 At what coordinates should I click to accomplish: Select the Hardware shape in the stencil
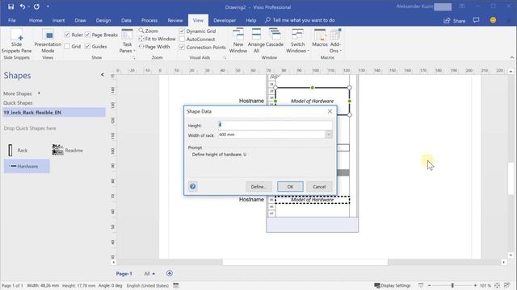tap(27, 166)
